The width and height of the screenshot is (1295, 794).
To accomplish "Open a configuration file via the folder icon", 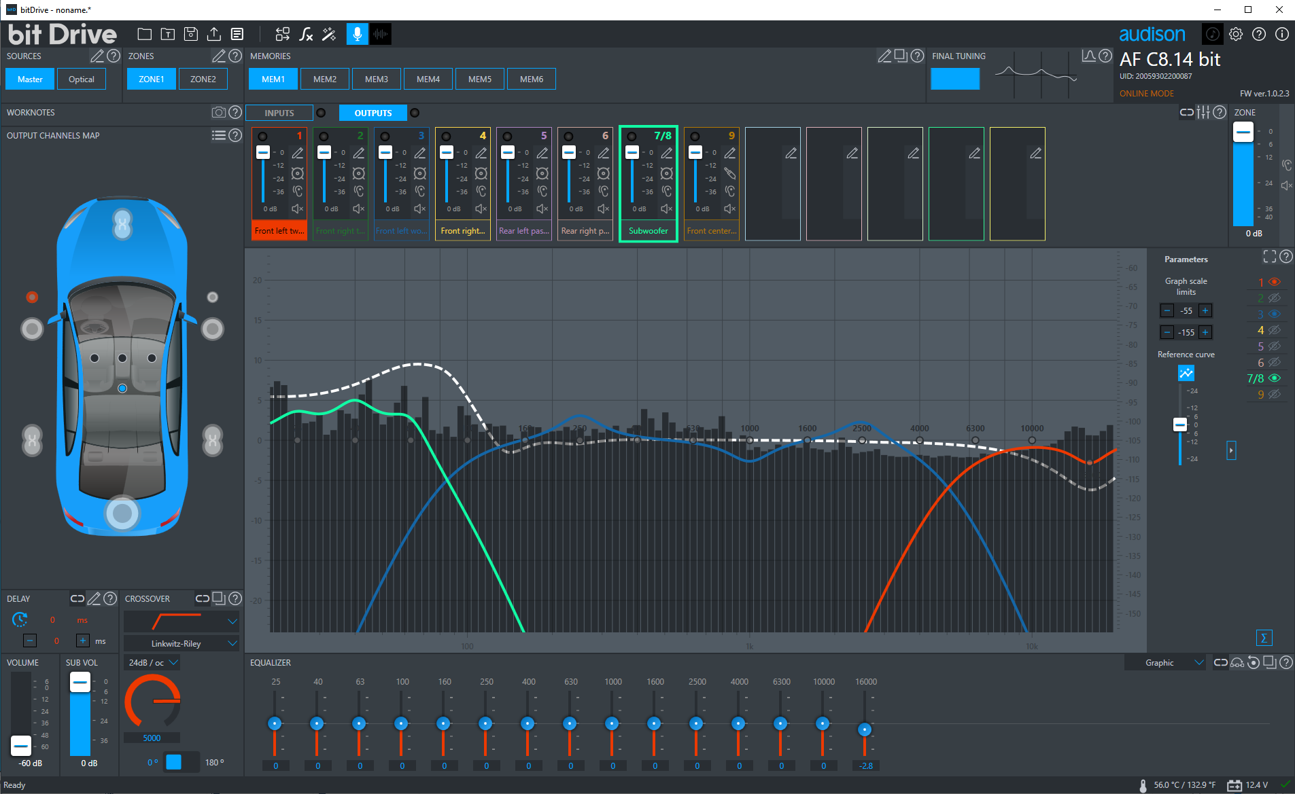I will 143,33.
